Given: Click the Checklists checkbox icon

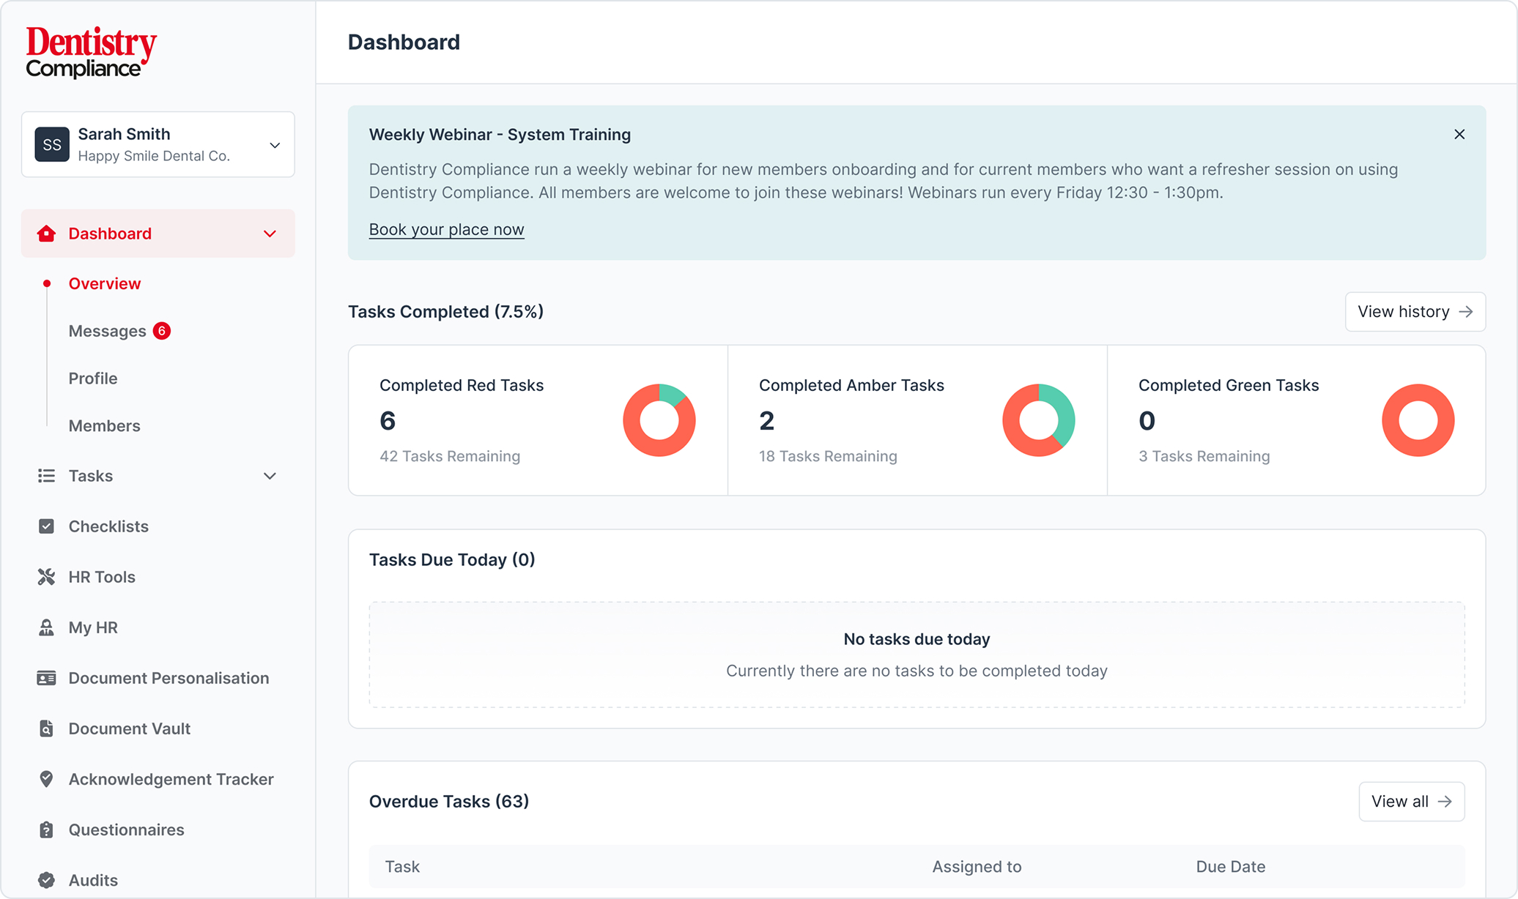Looking at the screenshot, I should (x=46, y=526).
